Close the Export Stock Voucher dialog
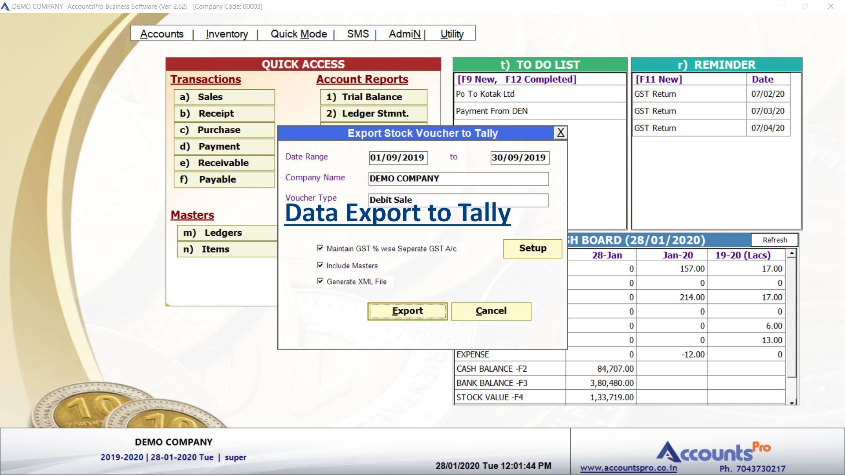The width and height of the screenshot is (845, 475). click(560, 133)
